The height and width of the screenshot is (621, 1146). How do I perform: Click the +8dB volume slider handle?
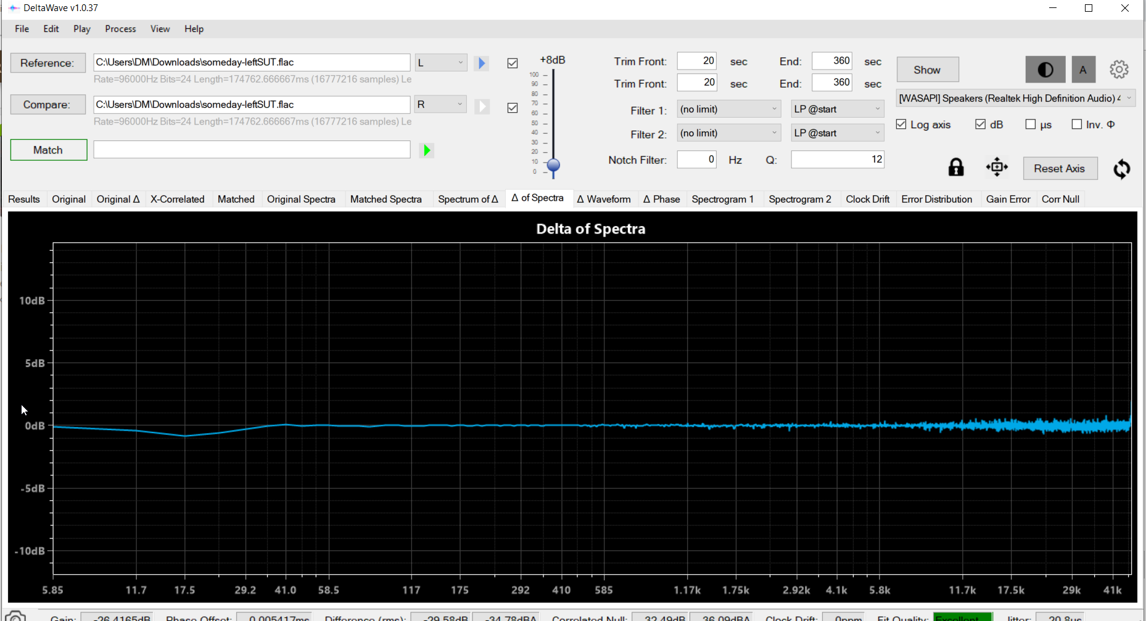[x=553, y=165]
